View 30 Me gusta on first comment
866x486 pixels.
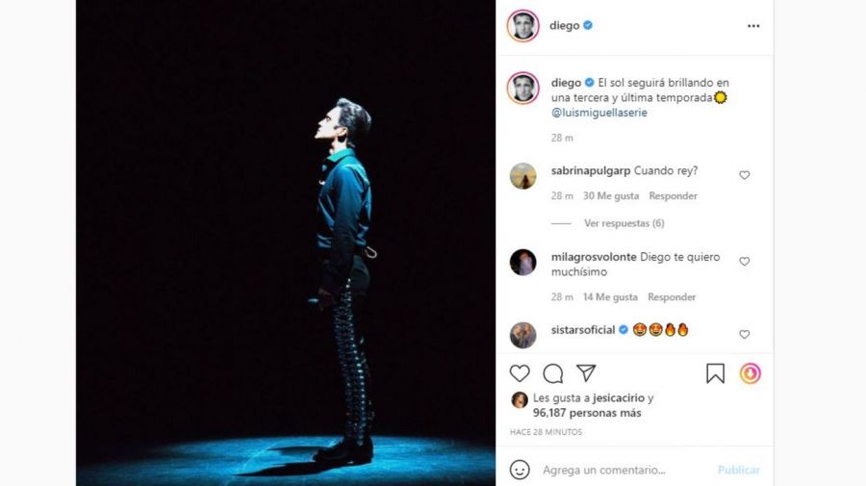click(x=611, y=196)
